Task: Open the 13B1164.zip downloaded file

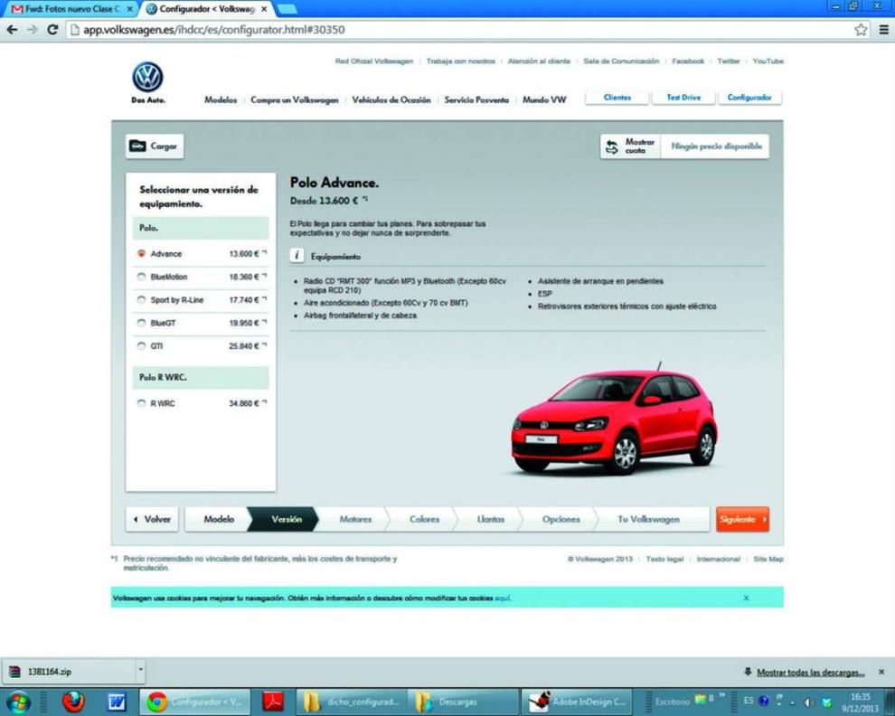Action: 70,672
